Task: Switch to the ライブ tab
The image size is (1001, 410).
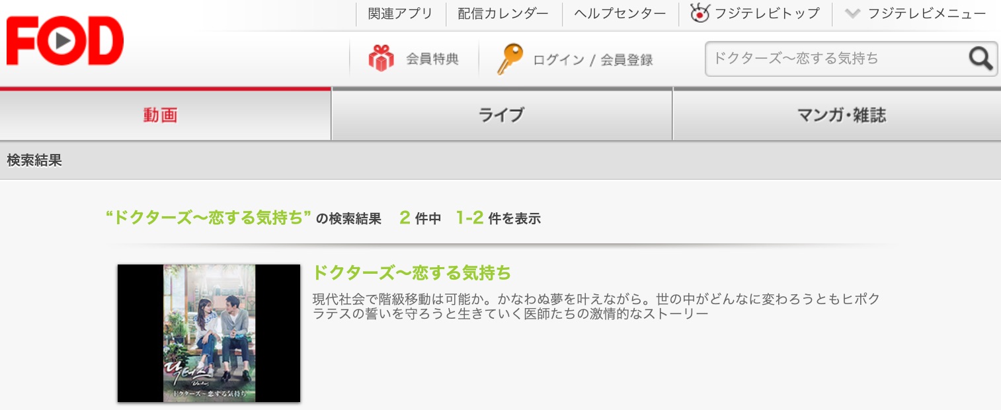Action: [502, 115]
